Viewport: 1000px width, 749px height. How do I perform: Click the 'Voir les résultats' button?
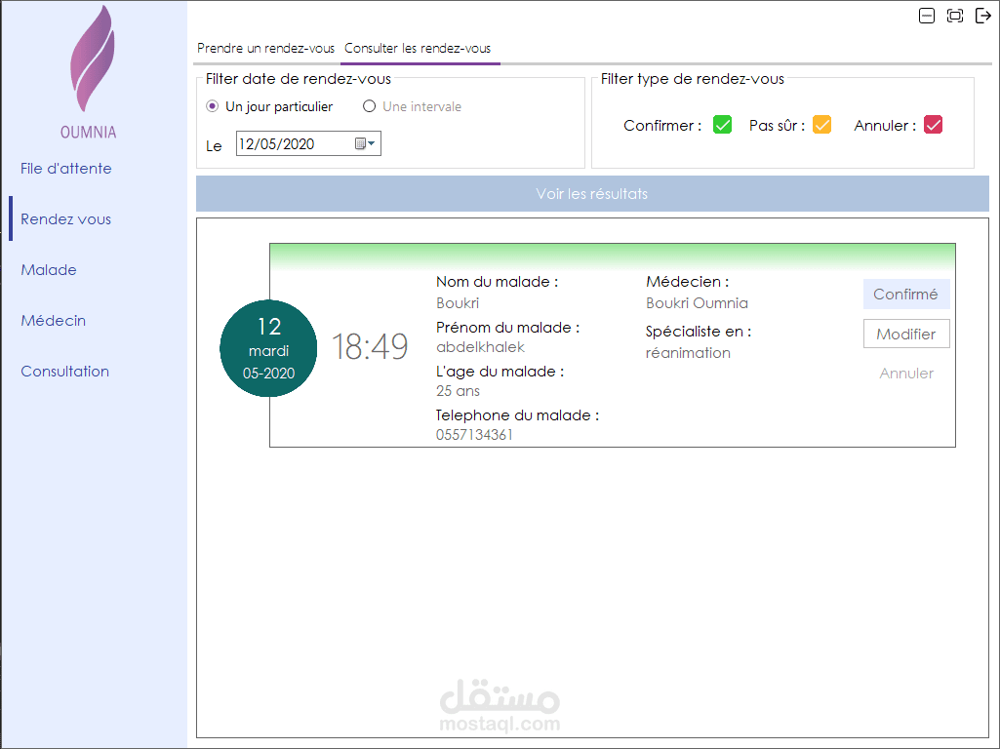[x=592, y=194]
